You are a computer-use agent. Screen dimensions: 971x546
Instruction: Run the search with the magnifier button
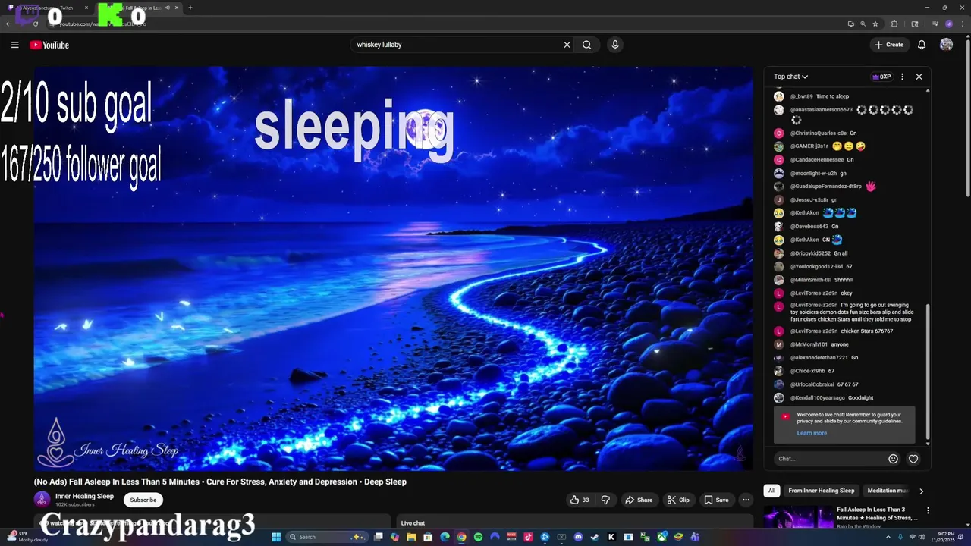586,45
